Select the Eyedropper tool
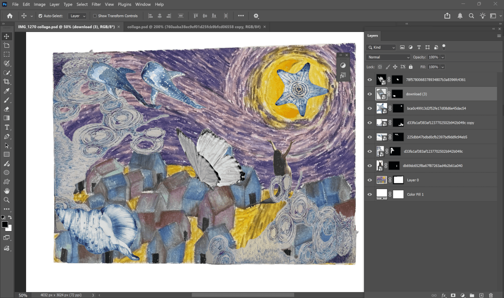 click(6, 91)
